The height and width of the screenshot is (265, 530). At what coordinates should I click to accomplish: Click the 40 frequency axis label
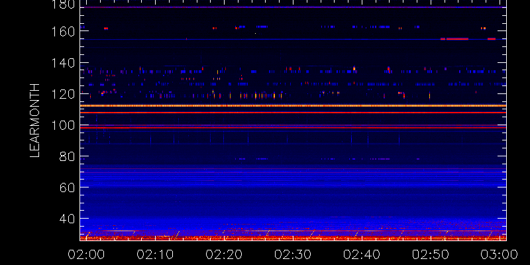click(67, 219)
